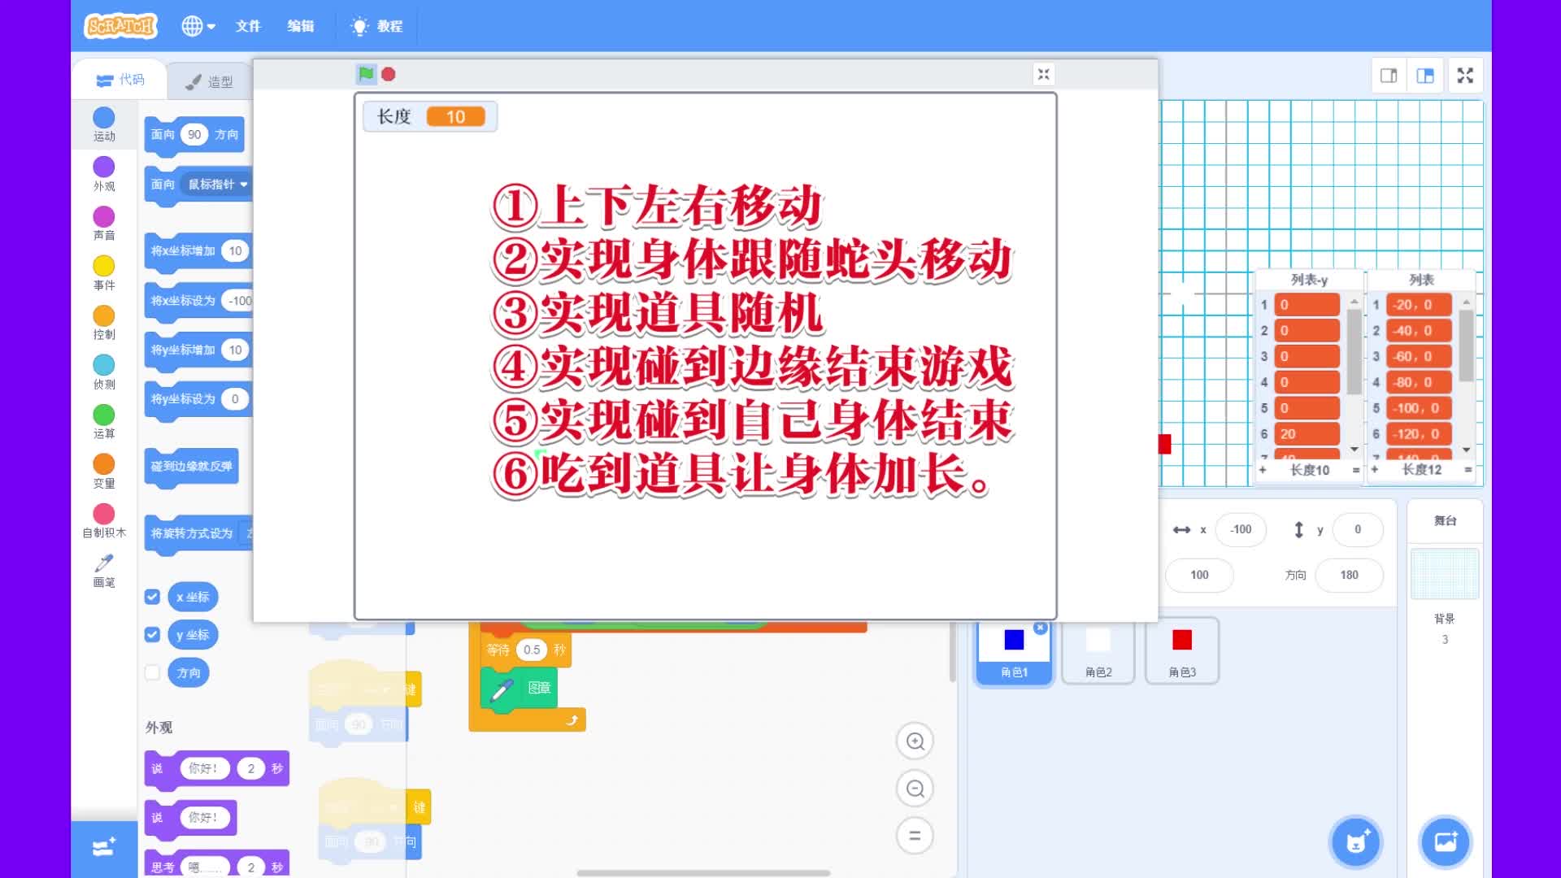Select the 运算 block category

coord(104,422)
